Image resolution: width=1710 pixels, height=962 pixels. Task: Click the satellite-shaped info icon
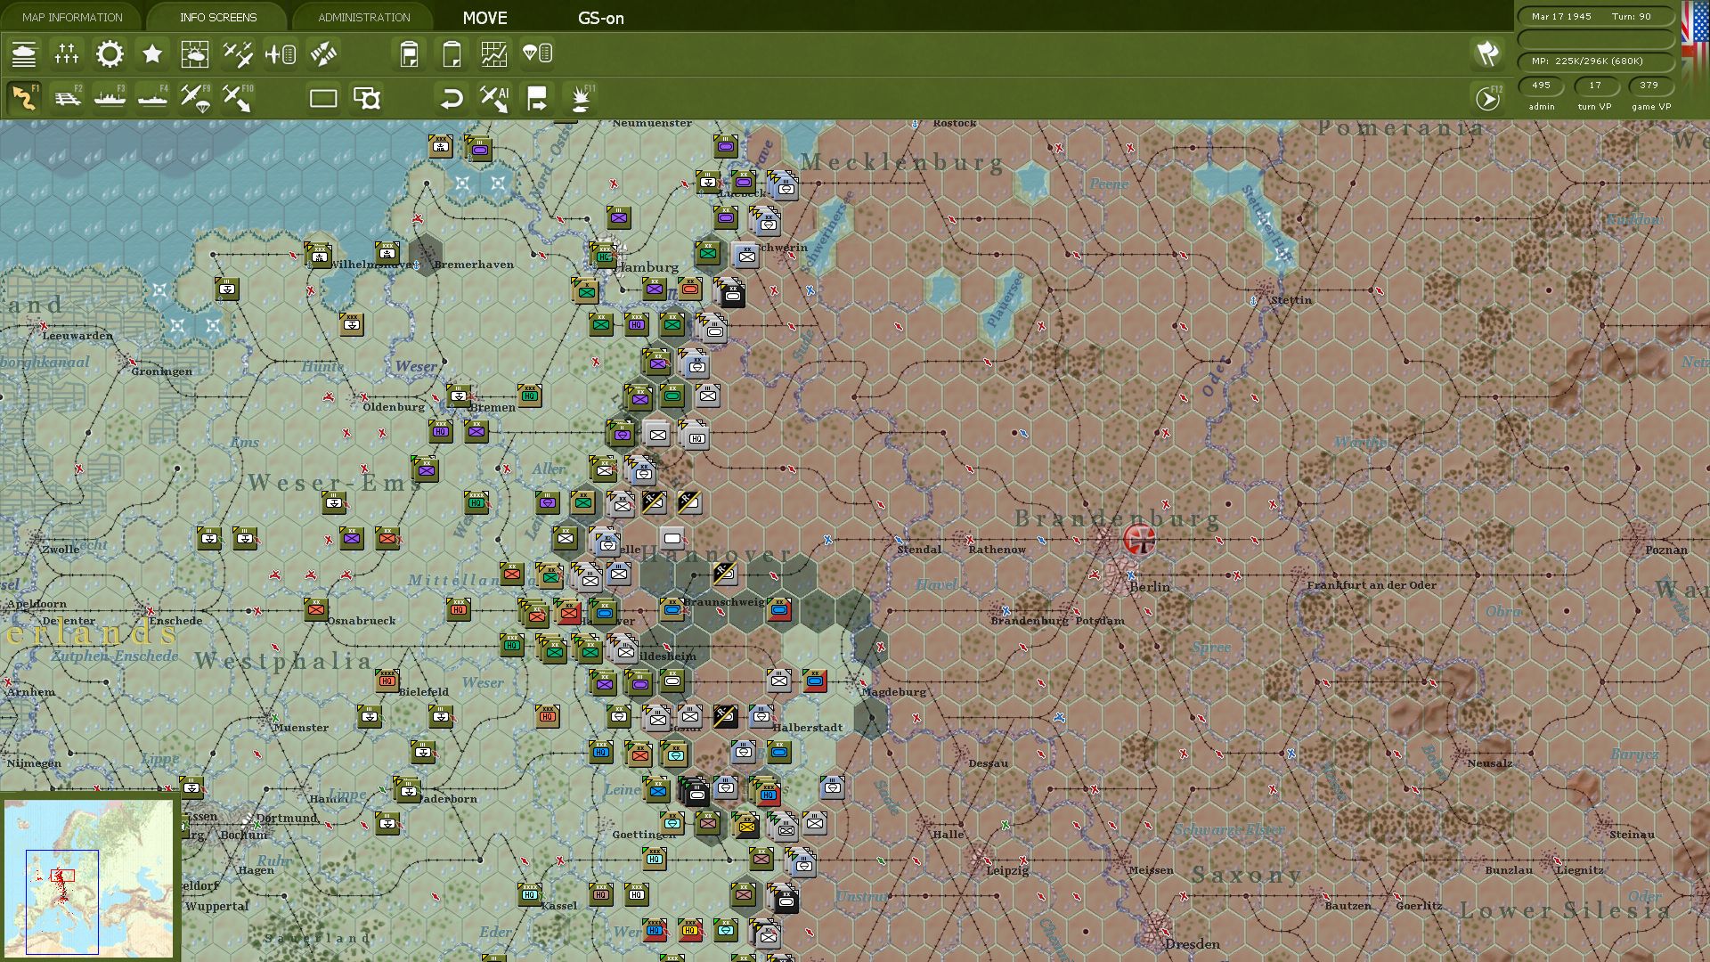(x=323, y=54)
